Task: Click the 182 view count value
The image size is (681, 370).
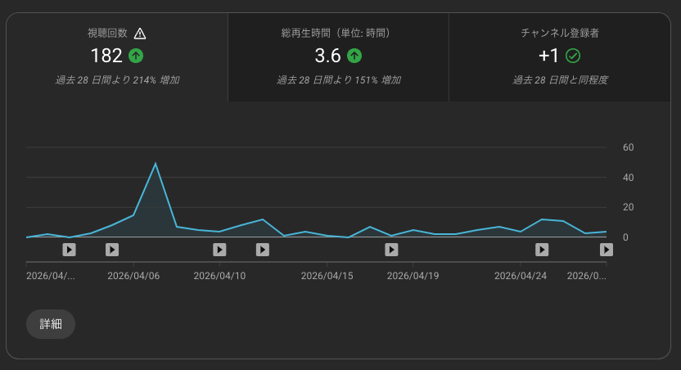Action: 106,56
